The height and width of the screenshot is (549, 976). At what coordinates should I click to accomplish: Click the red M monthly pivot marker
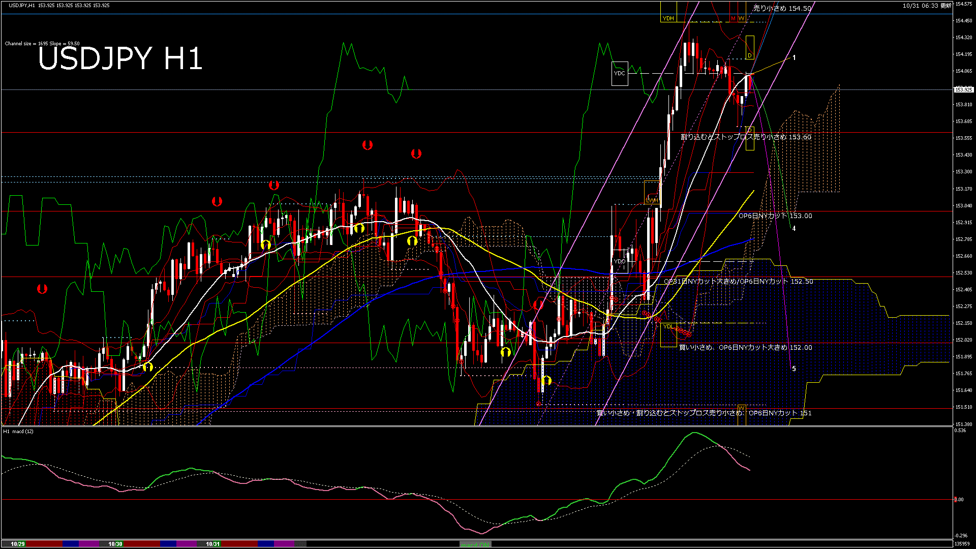tap(733, 18)
